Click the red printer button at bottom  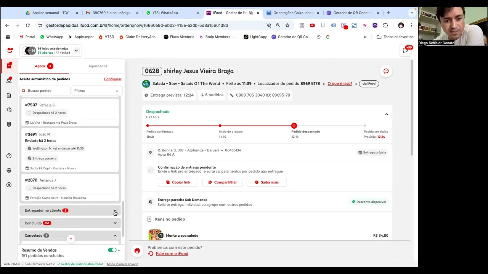click(137, 250)
